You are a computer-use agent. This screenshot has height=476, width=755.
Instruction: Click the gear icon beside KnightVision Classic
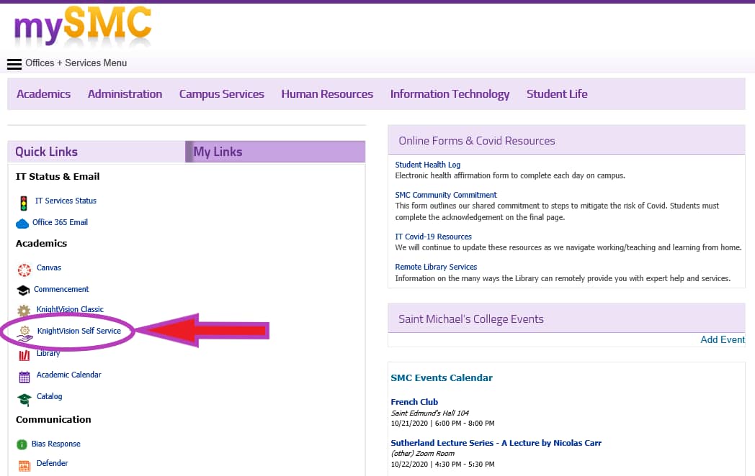24,311
